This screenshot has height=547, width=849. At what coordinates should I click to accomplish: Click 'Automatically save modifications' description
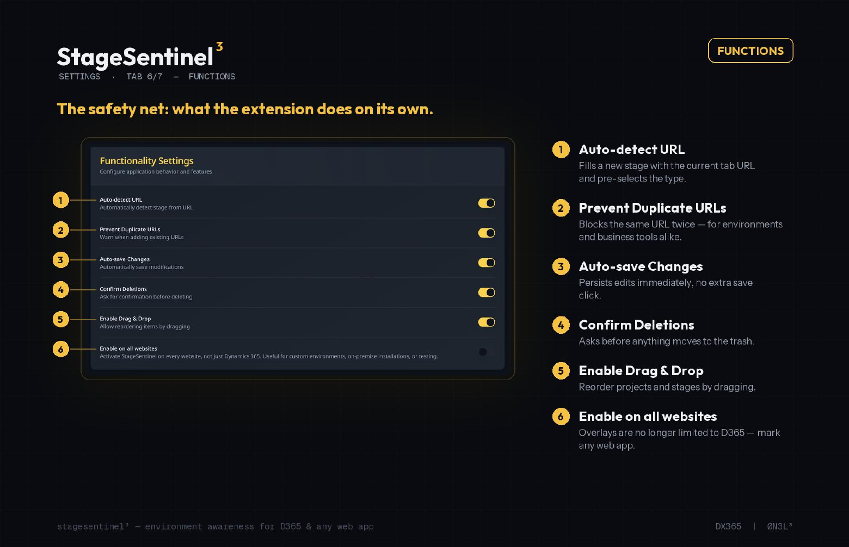pyautogui.click(x=141, y=267)
